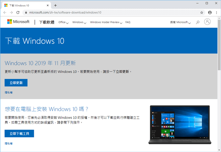Viewport: 221px width, 152px height.
Task: Open the FAQ nav link
Action: 128,22
